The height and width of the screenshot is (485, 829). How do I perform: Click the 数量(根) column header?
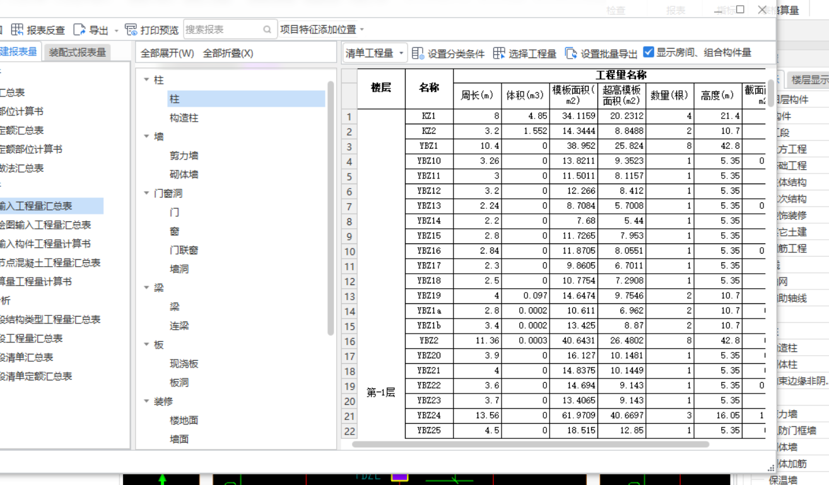[x=669, y=96]
